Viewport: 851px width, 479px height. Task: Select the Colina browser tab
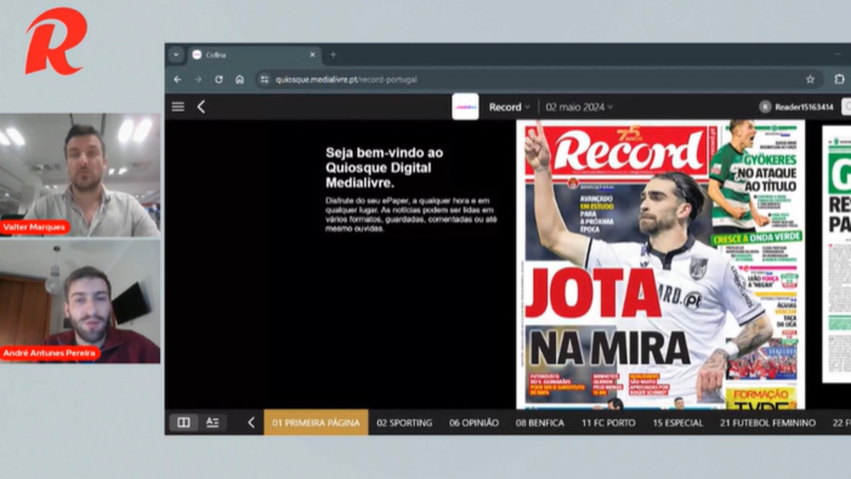coord(254,55)
